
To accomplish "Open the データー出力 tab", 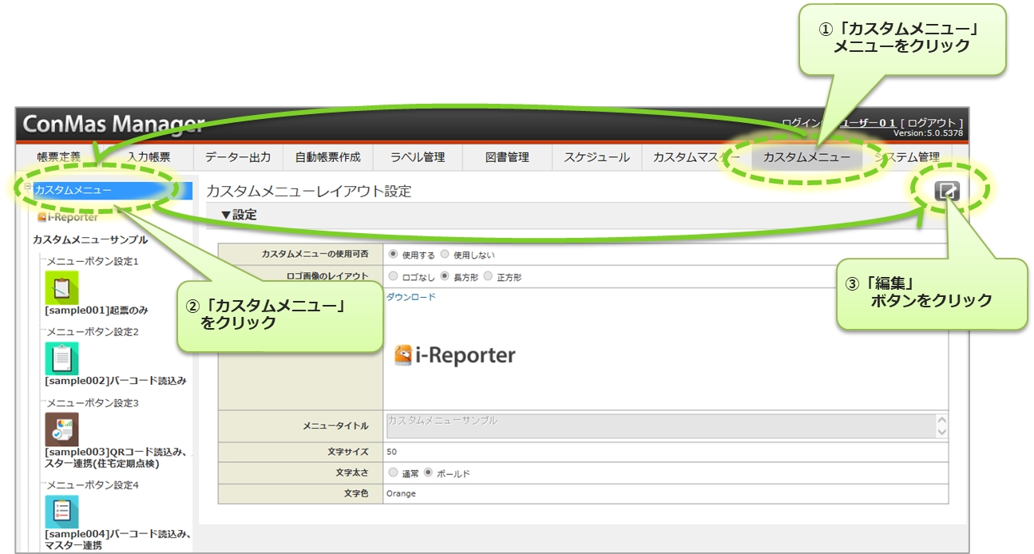I will click(x=238, y=157).
